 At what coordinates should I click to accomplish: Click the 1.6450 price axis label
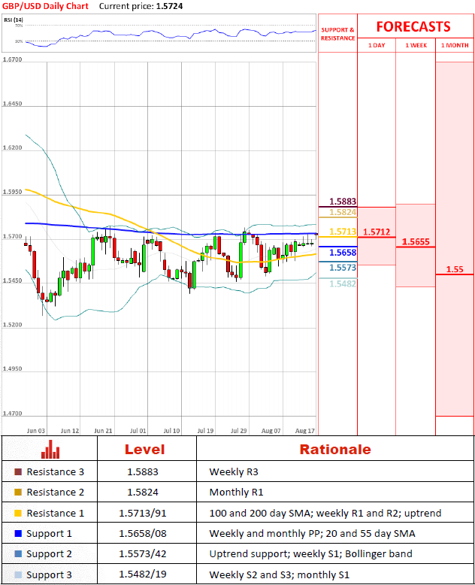point(12,103)
